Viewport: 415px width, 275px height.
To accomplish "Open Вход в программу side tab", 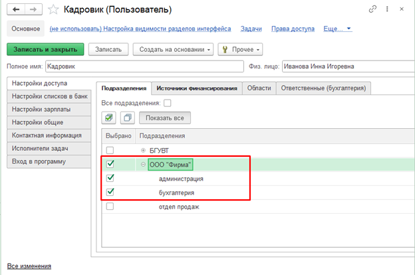I will tap(49, 161).
